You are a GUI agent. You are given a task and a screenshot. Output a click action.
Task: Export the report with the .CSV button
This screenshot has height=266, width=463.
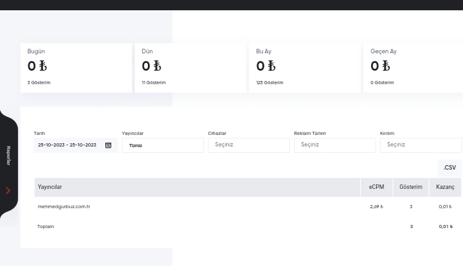click(x=449, y=168)
